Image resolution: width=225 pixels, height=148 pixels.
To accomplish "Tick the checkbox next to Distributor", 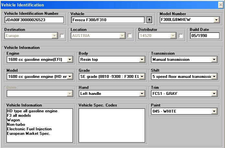I will [x=181, y=36].
